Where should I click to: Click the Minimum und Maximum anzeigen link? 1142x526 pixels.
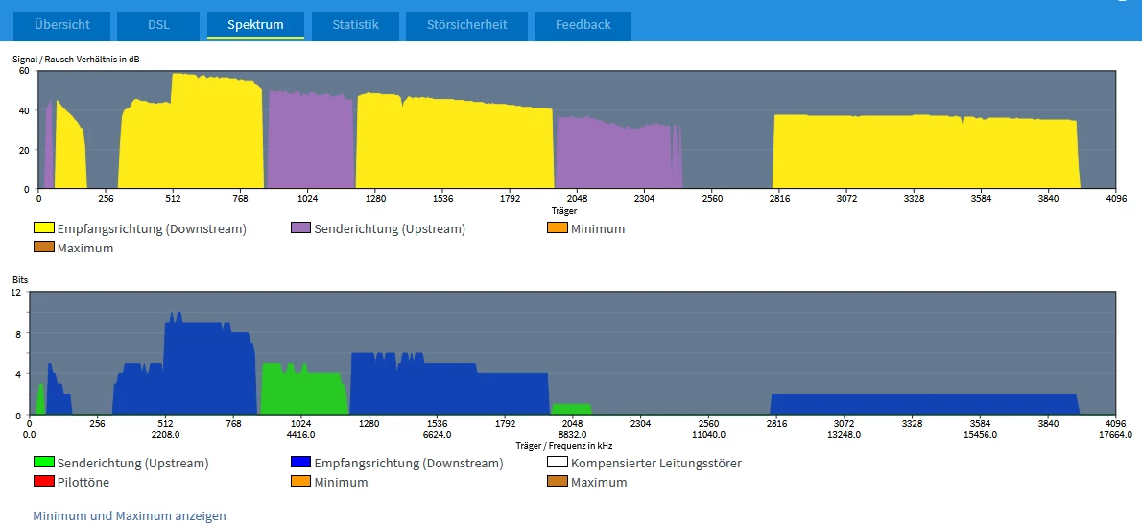click(x=130, y=515)
